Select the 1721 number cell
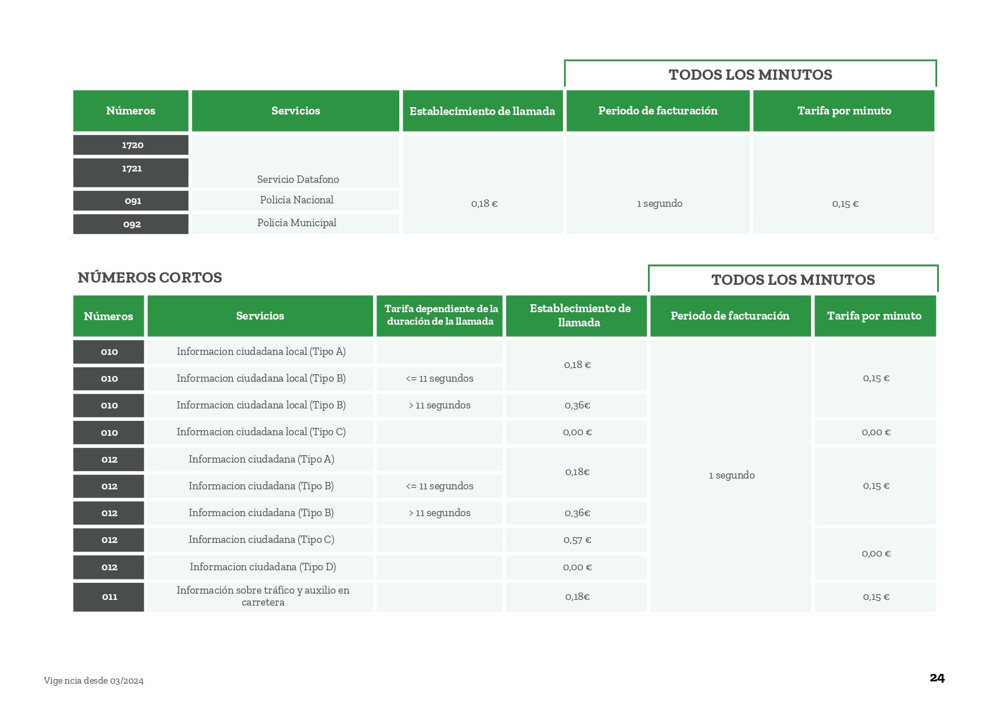The width and height of the screenshot is (1001, 707). click(131, 172)
